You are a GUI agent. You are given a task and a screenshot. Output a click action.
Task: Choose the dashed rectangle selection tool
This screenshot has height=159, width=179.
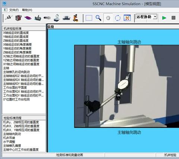coord(89,18)
